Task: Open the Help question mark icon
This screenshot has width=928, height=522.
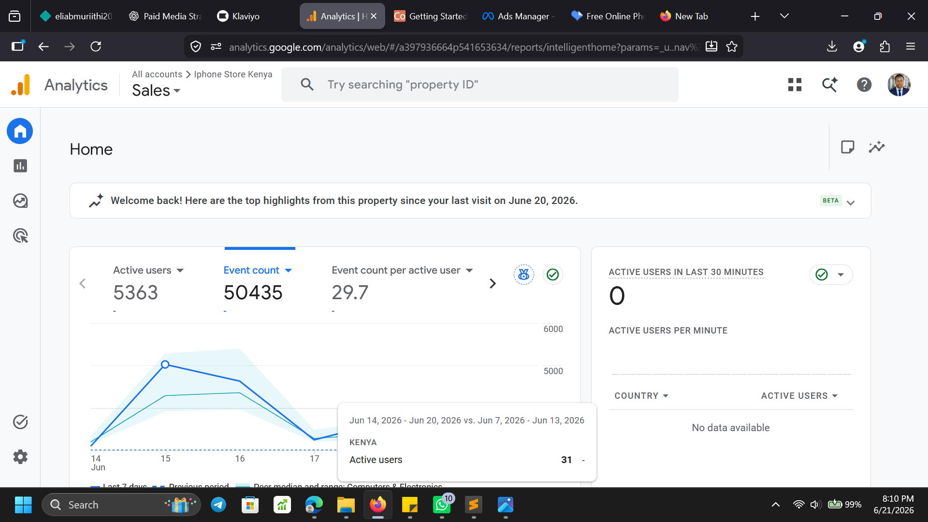Action: coord(864,85)
